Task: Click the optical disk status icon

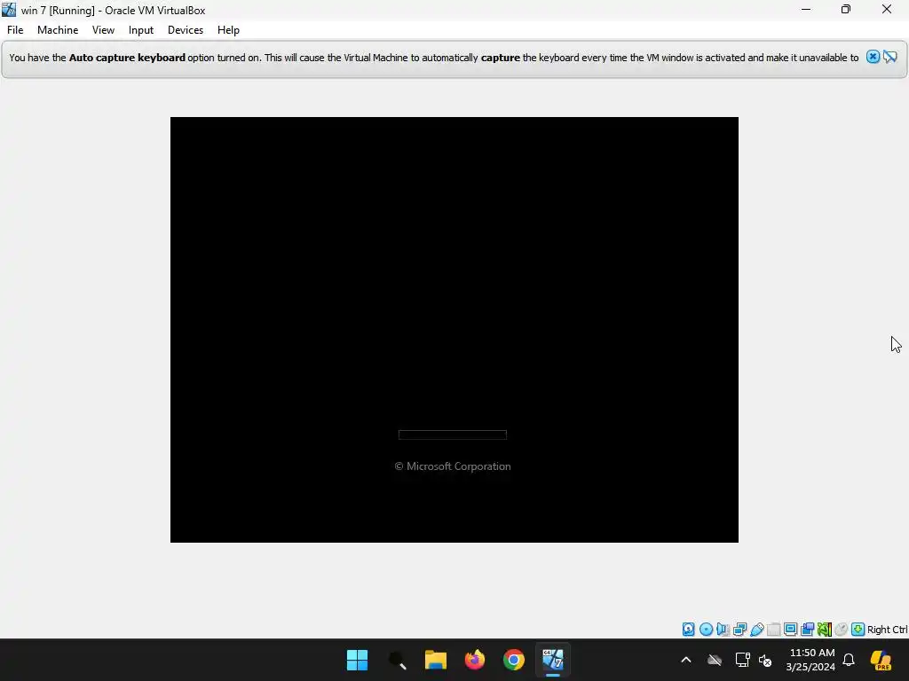Action: [x=706, y=629]
